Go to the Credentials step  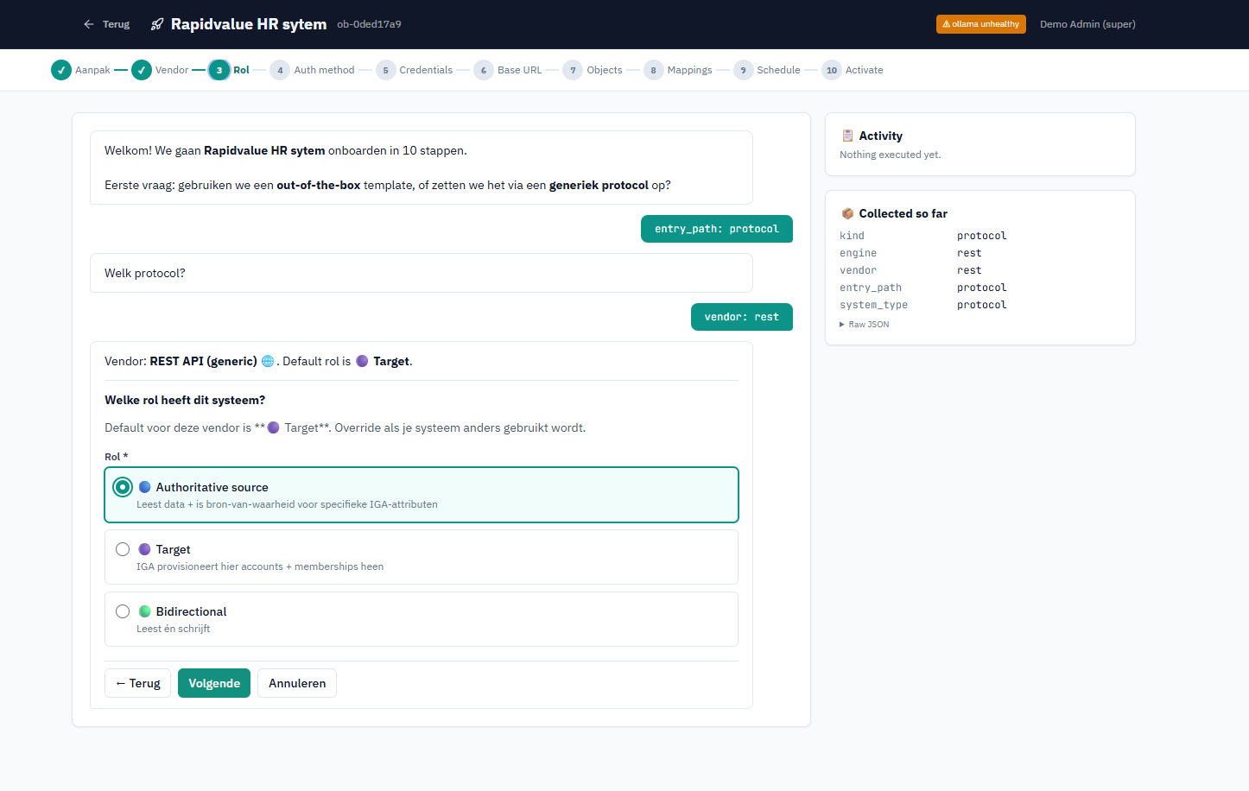(426, 70)
